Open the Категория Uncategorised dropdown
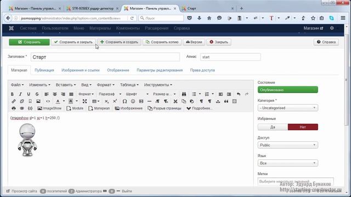 pos(287,108)
